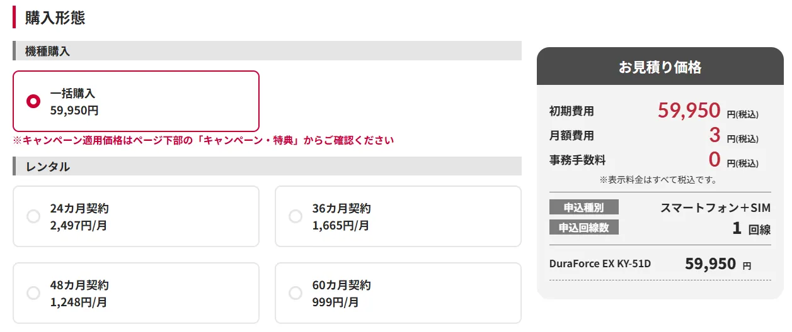Click the 初期費用 label in the estimate
The height and width of the screenshot is (332, 792).
click(x=571, y=111)
